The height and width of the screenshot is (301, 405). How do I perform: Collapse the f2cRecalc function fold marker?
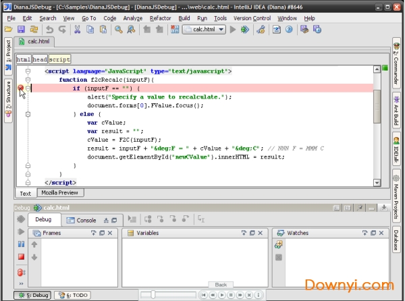[x=28, y=80]
